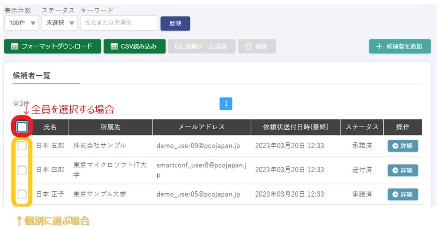Click the trash can icon on 削除
Viewport: 440px width, 229px height.
tap(249, 46)
